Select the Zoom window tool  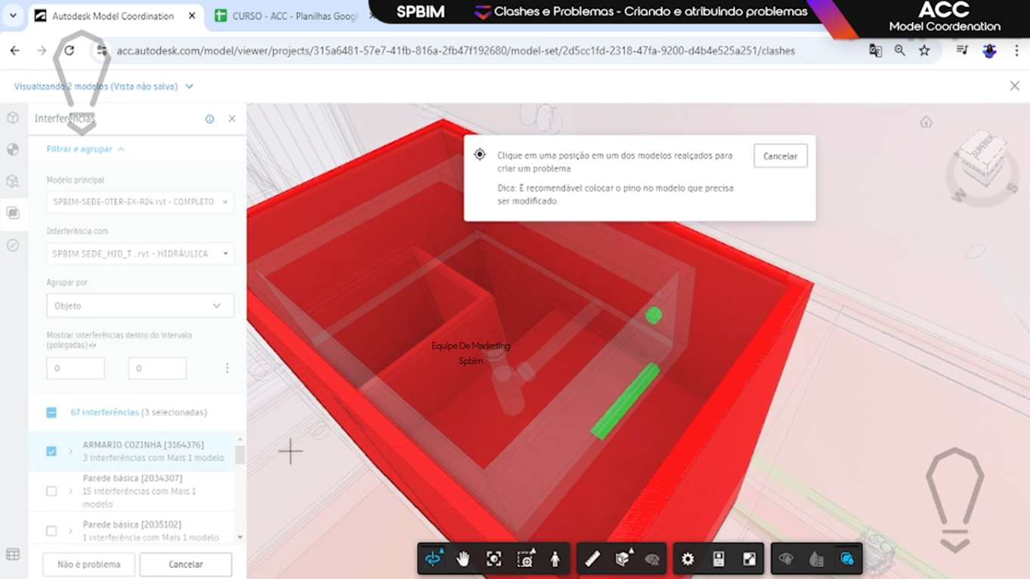[525, 559]
